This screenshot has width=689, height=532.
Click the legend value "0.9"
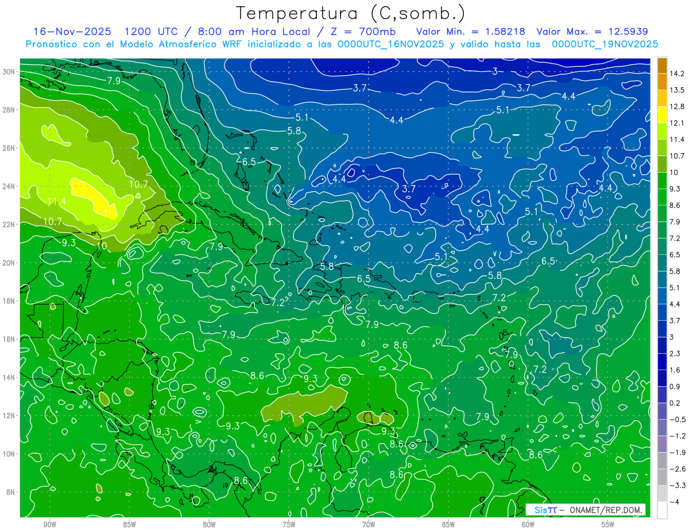click(675, 386)
